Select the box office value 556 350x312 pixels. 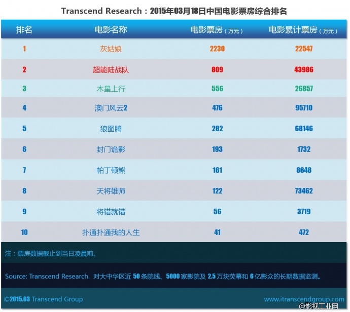pos(217,89)
